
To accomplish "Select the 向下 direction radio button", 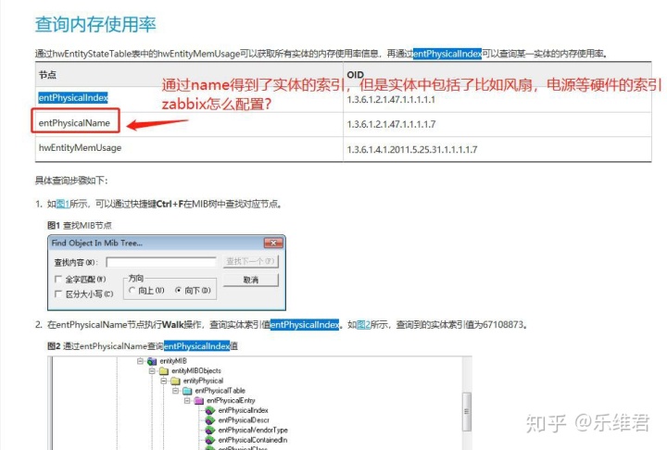I will 178,290.
